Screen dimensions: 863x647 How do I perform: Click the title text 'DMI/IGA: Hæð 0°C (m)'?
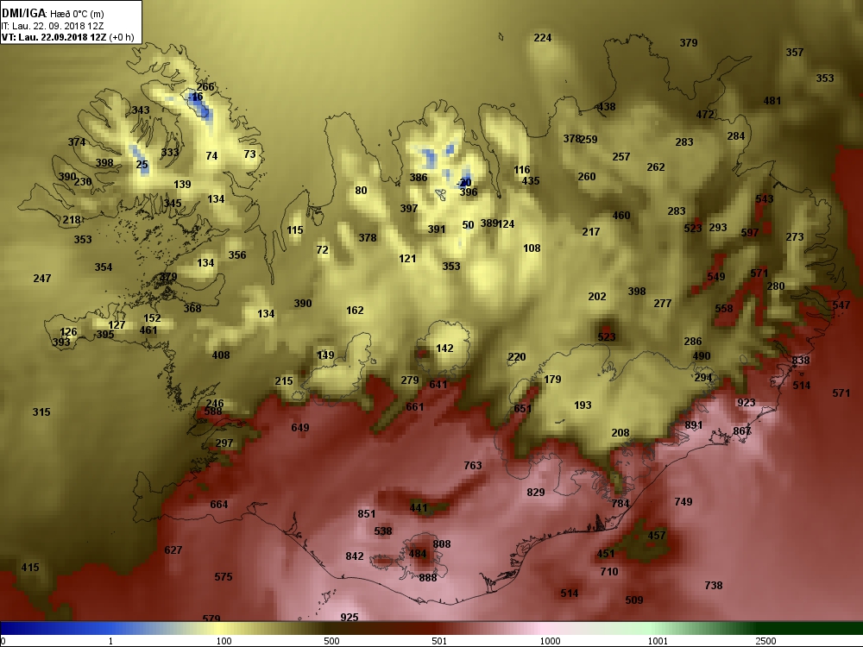pos(53,13)
